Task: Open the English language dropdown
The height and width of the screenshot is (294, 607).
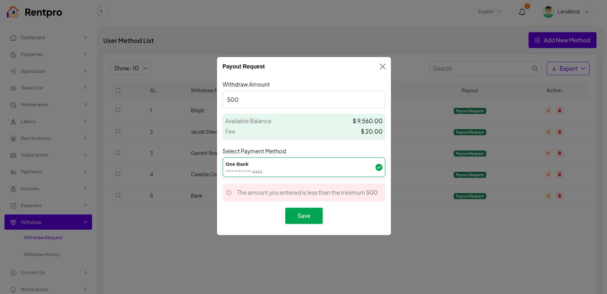Action: 489,11
